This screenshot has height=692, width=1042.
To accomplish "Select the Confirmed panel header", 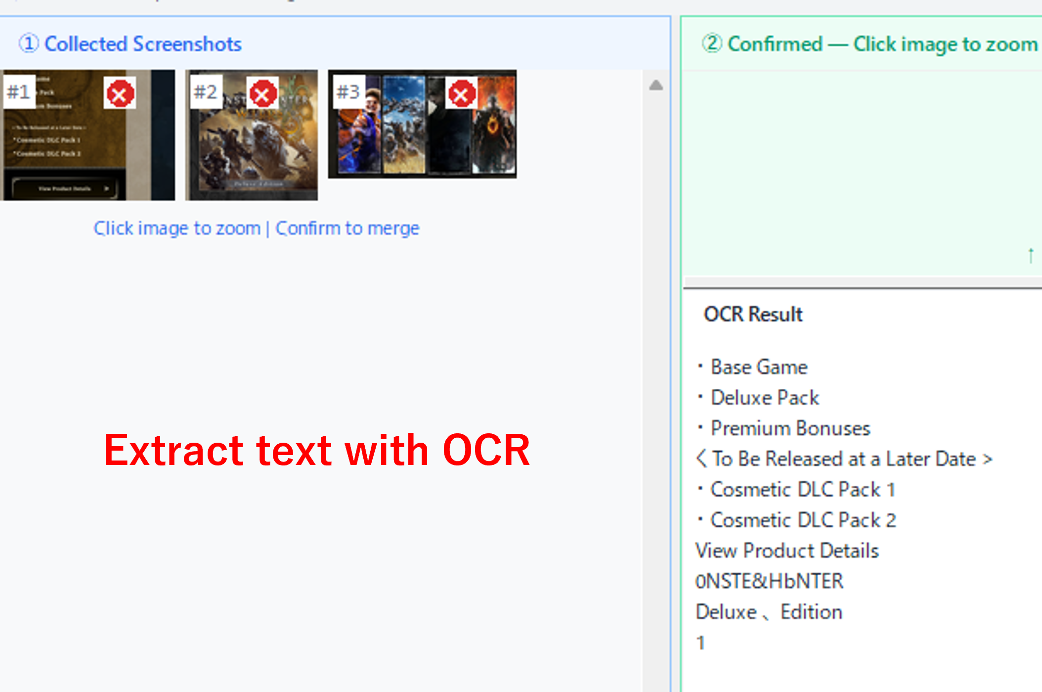I will (x=882, y=44).
